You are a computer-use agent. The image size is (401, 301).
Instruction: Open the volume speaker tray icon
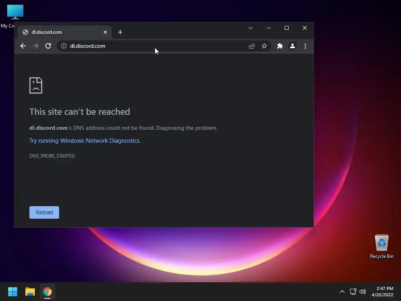click(363, 292)
